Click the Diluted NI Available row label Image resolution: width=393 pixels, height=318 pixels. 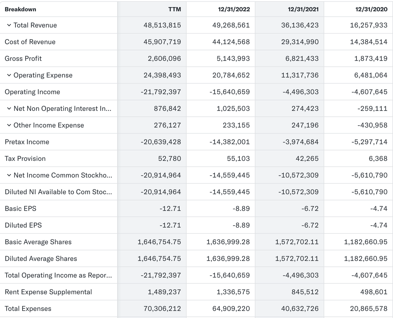tap(58, 192)
